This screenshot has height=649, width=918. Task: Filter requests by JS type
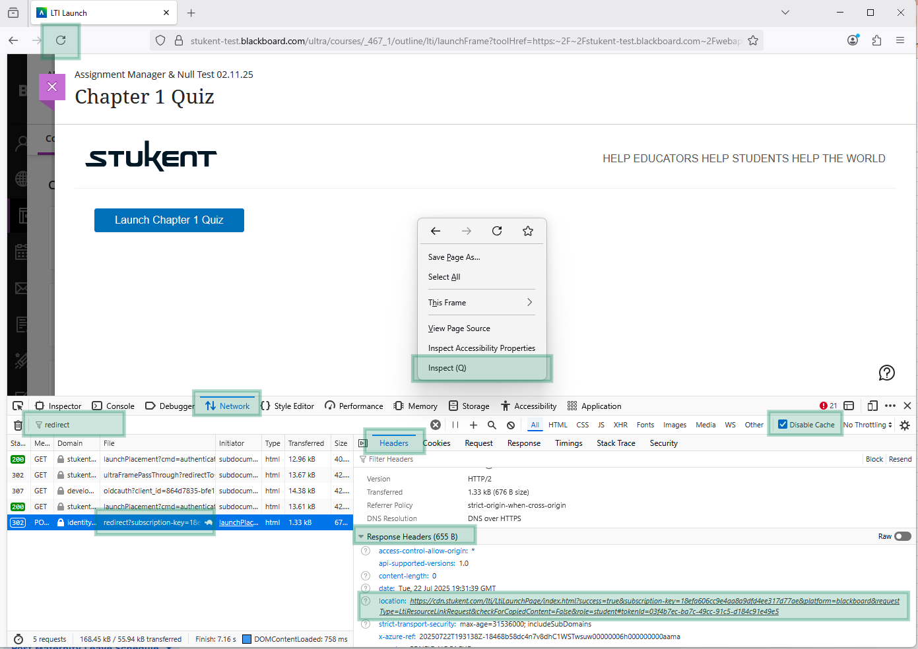[601, 425]
